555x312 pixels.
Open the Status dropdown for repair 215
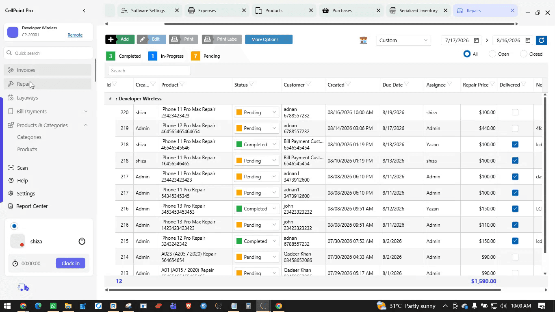257,241
